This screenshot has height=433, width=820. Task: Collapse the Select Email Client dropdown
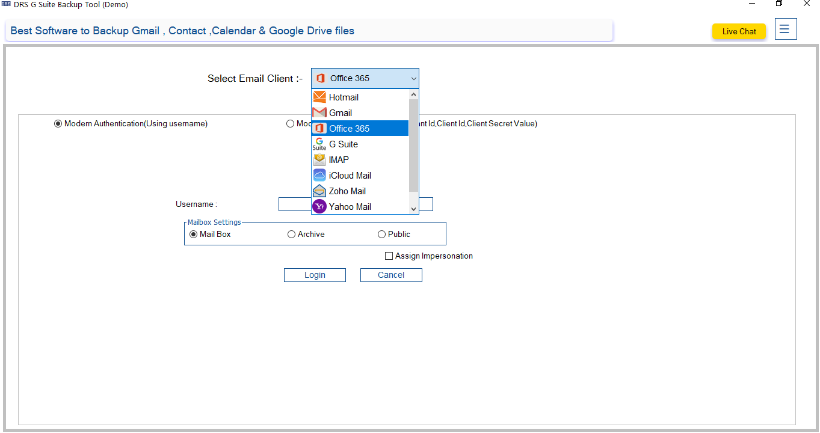point(413,79)
